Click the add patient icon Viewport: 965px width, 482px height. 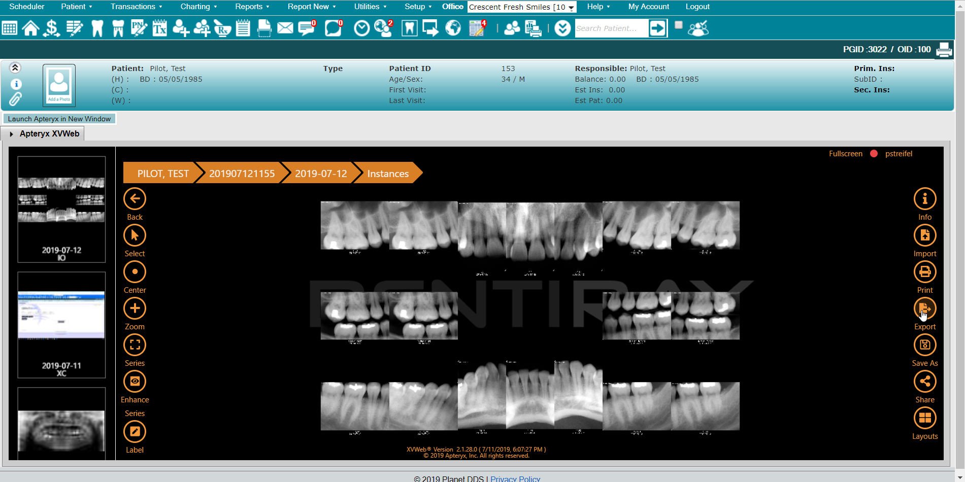181,28
